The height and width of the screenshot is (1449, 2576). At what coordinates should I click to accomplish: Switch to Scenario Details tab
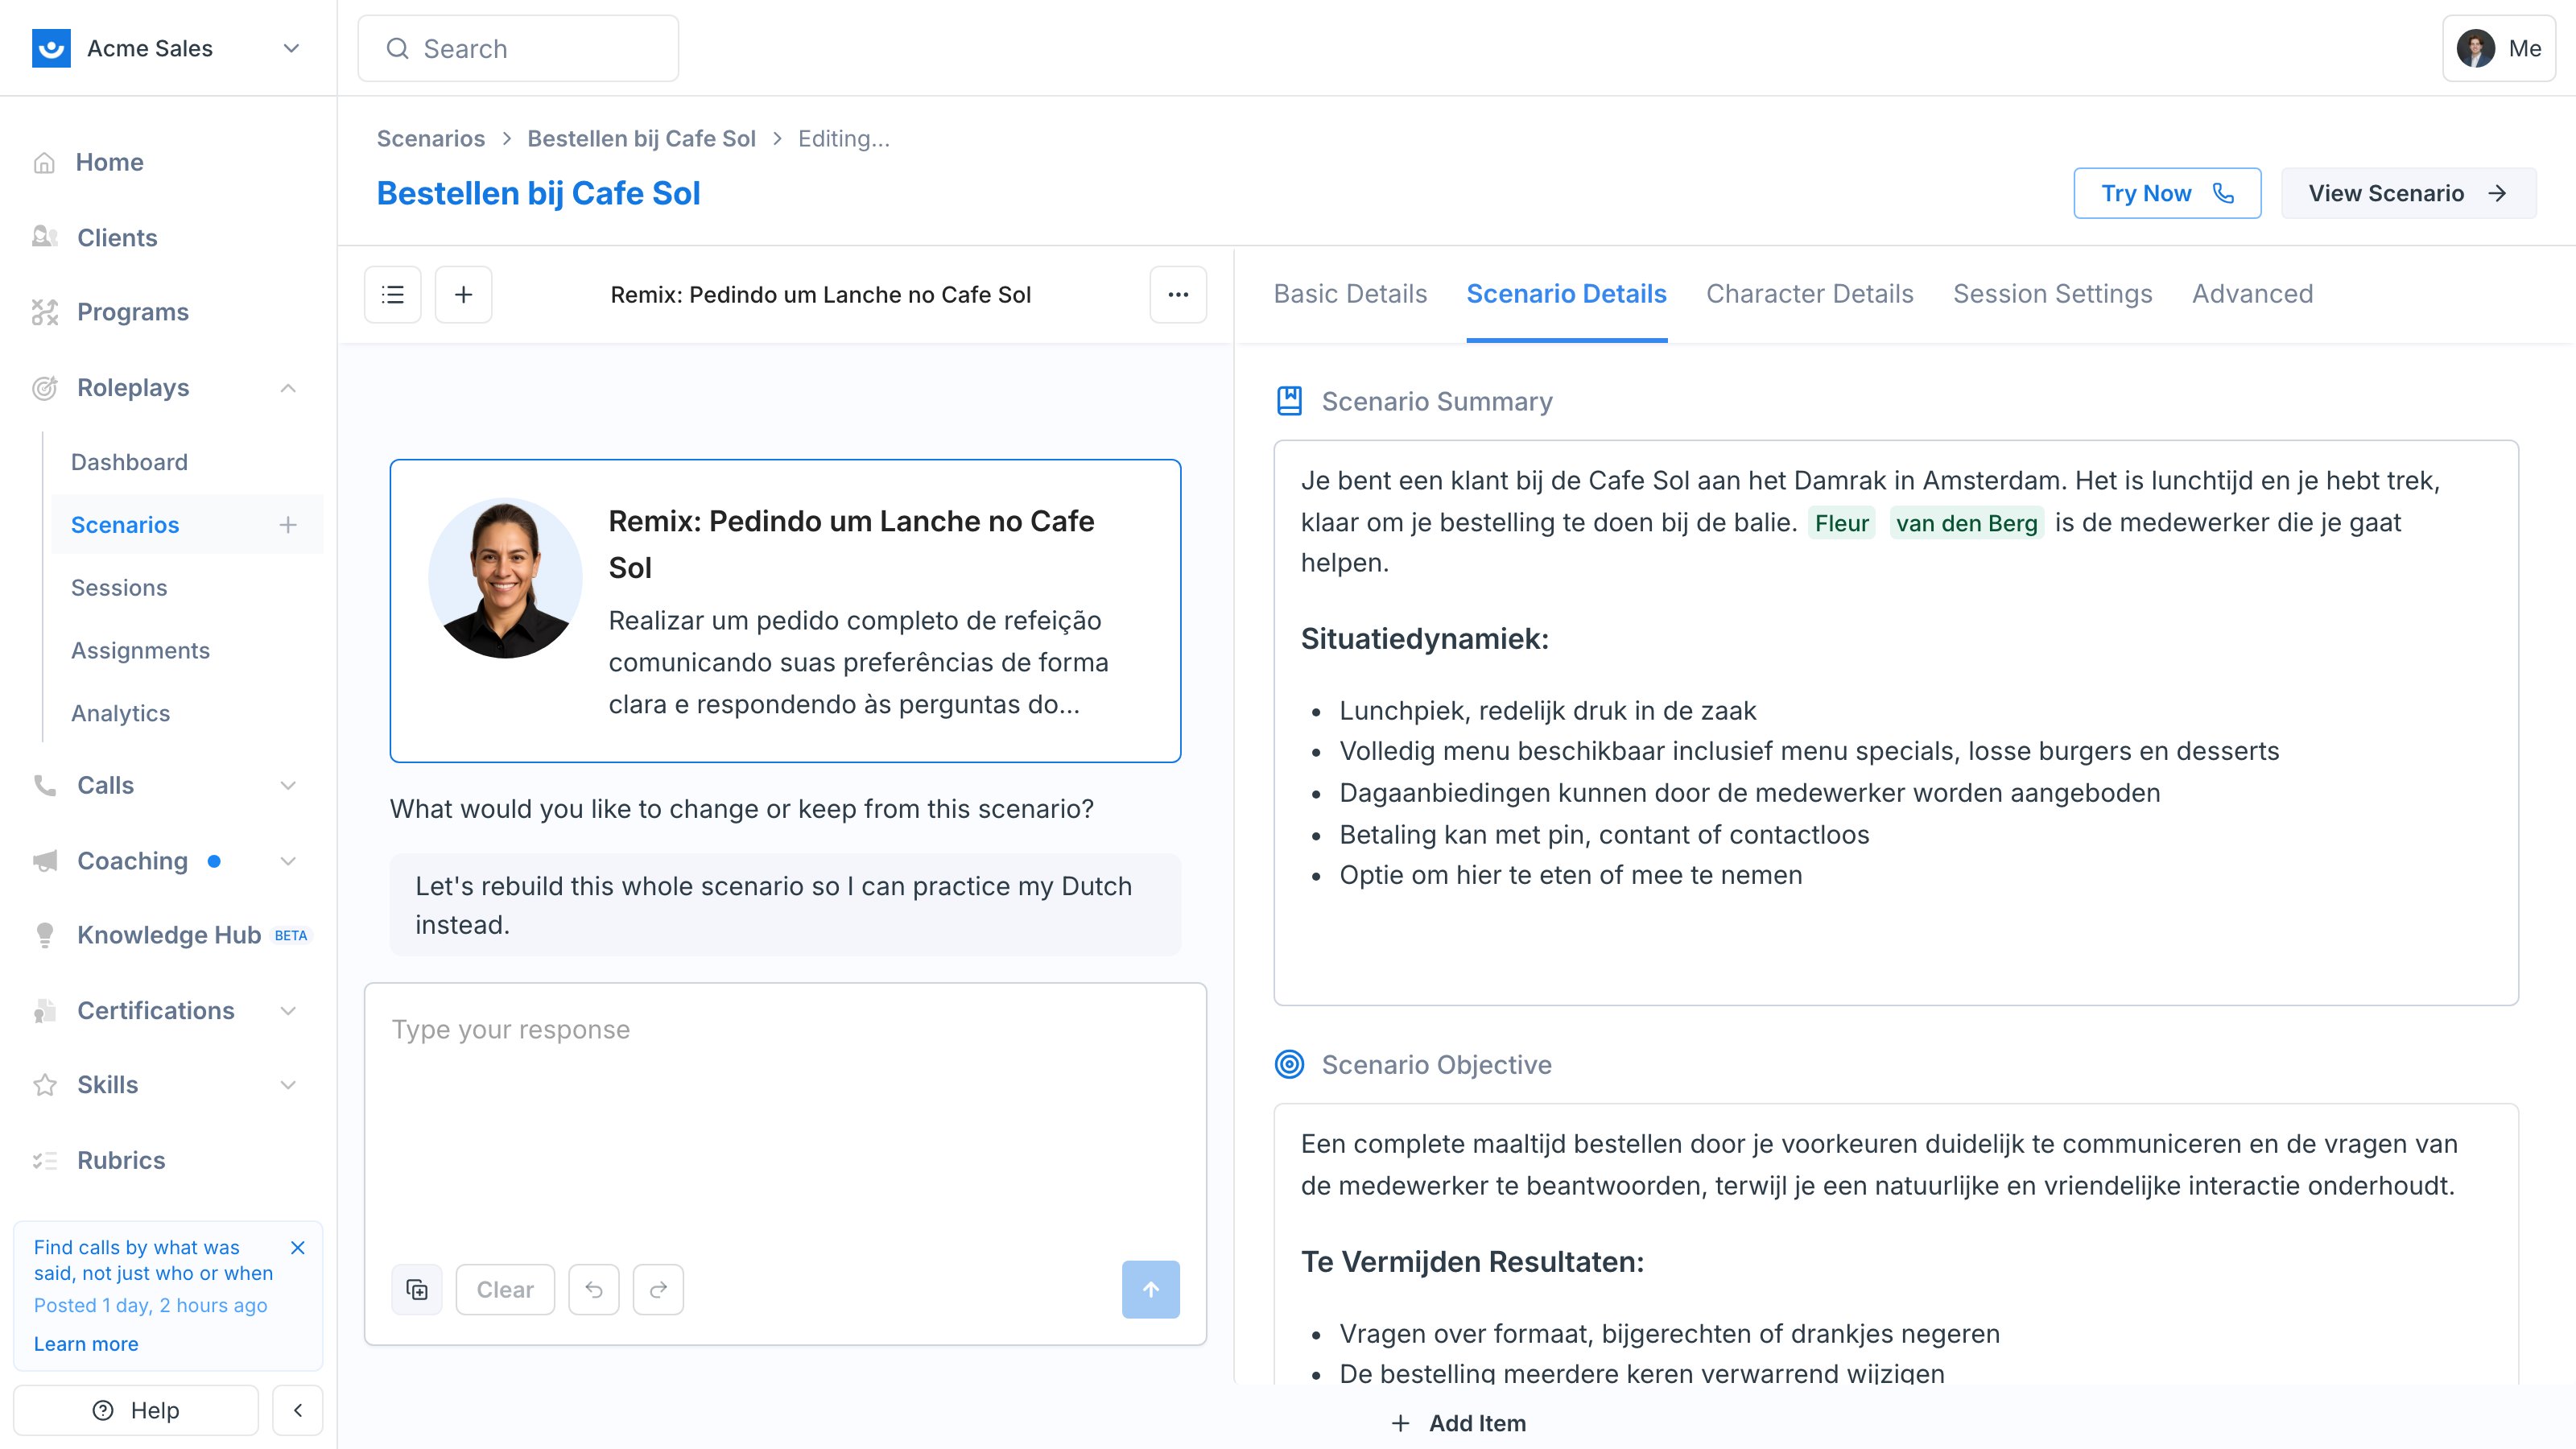click(1566, 294)
